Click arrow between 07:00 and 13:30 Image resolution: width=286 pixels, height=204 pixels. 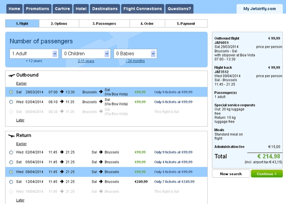[x=62, y=92]
